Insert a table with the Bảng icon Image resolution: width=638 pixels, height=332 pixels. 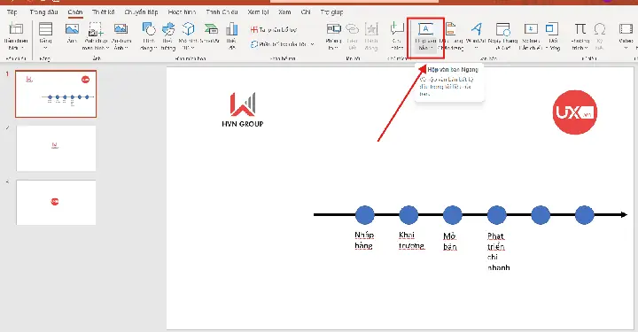[45, 30]
